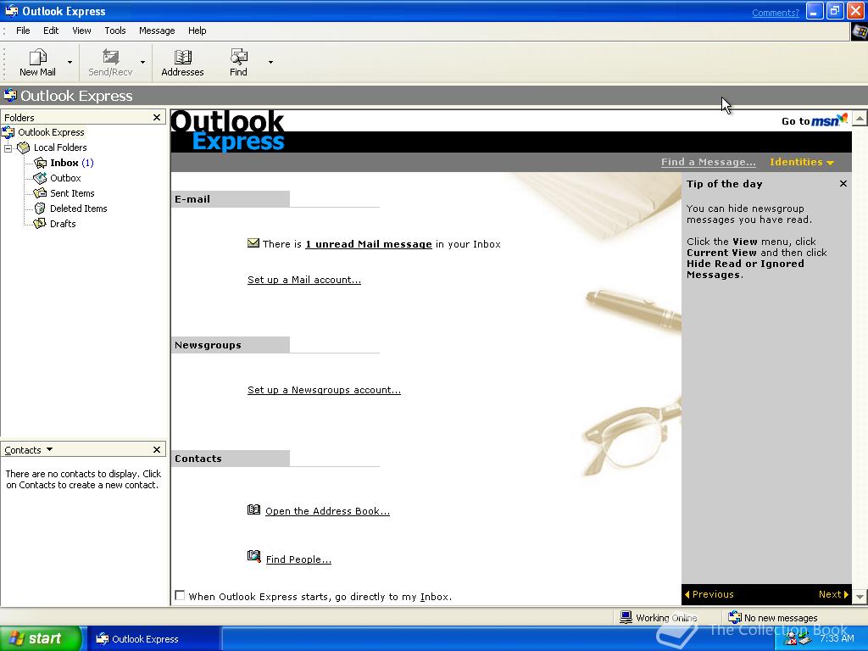Image resolution: width=868 pixels, height=651 pixels.
Task: Click Open the Address Book link
Action: (x=327, y=511)
